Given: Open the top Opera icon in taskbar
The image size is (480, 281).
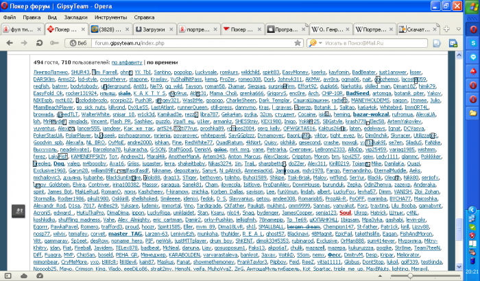Looking at the screenshot, I should [x=473, y=29].
